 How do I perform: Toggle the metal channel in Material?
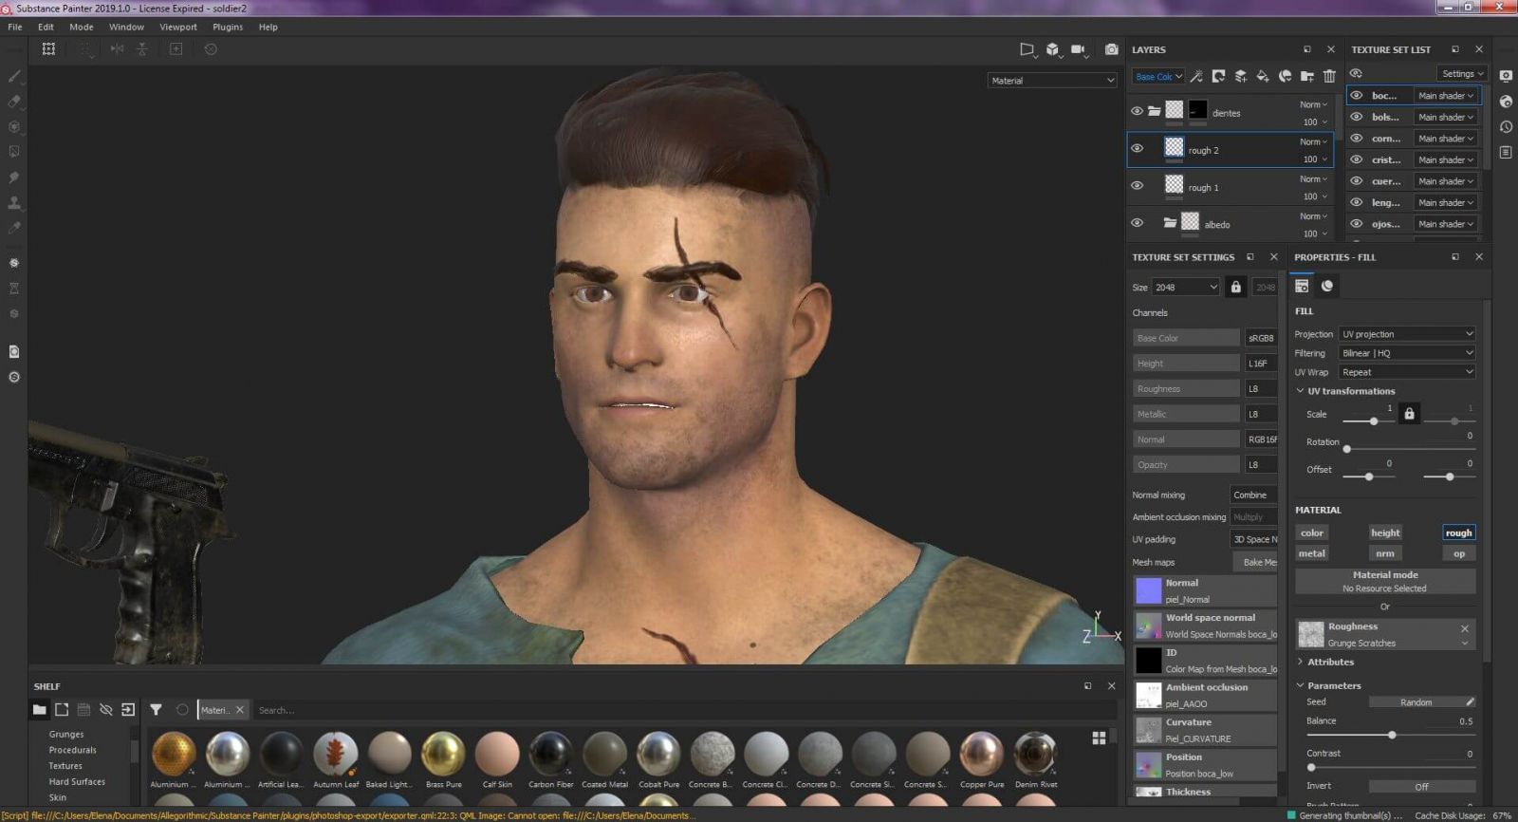coord(1312,553)
